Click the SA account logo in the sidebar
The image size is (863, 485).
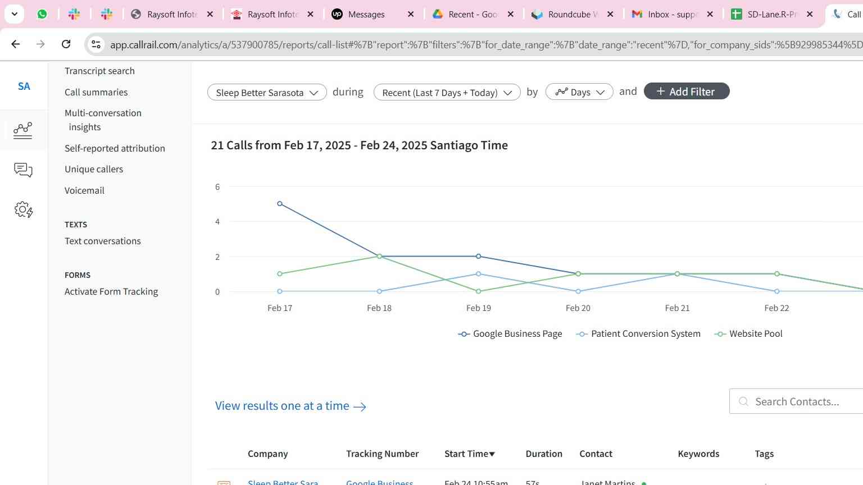coord(24,86)
